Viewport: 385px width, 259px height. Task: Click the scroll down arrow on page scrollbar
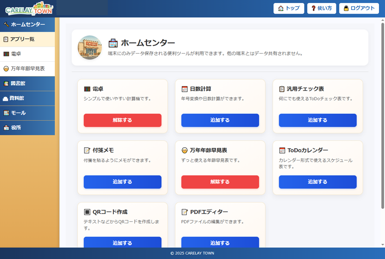[382, 245]
